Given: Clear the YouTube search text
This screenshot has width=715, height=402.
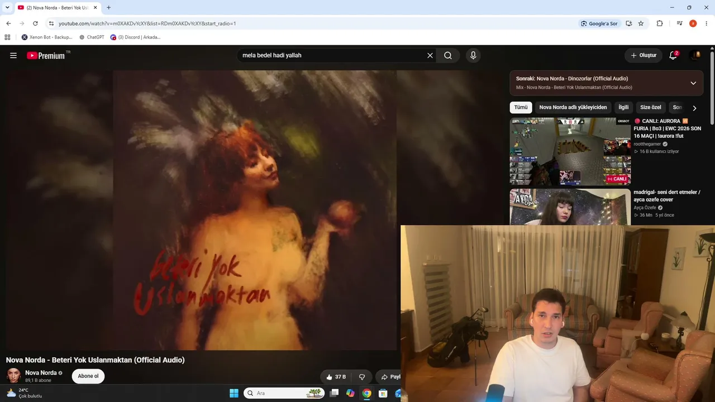Looking at the screenshot, I should click(430, 55).
